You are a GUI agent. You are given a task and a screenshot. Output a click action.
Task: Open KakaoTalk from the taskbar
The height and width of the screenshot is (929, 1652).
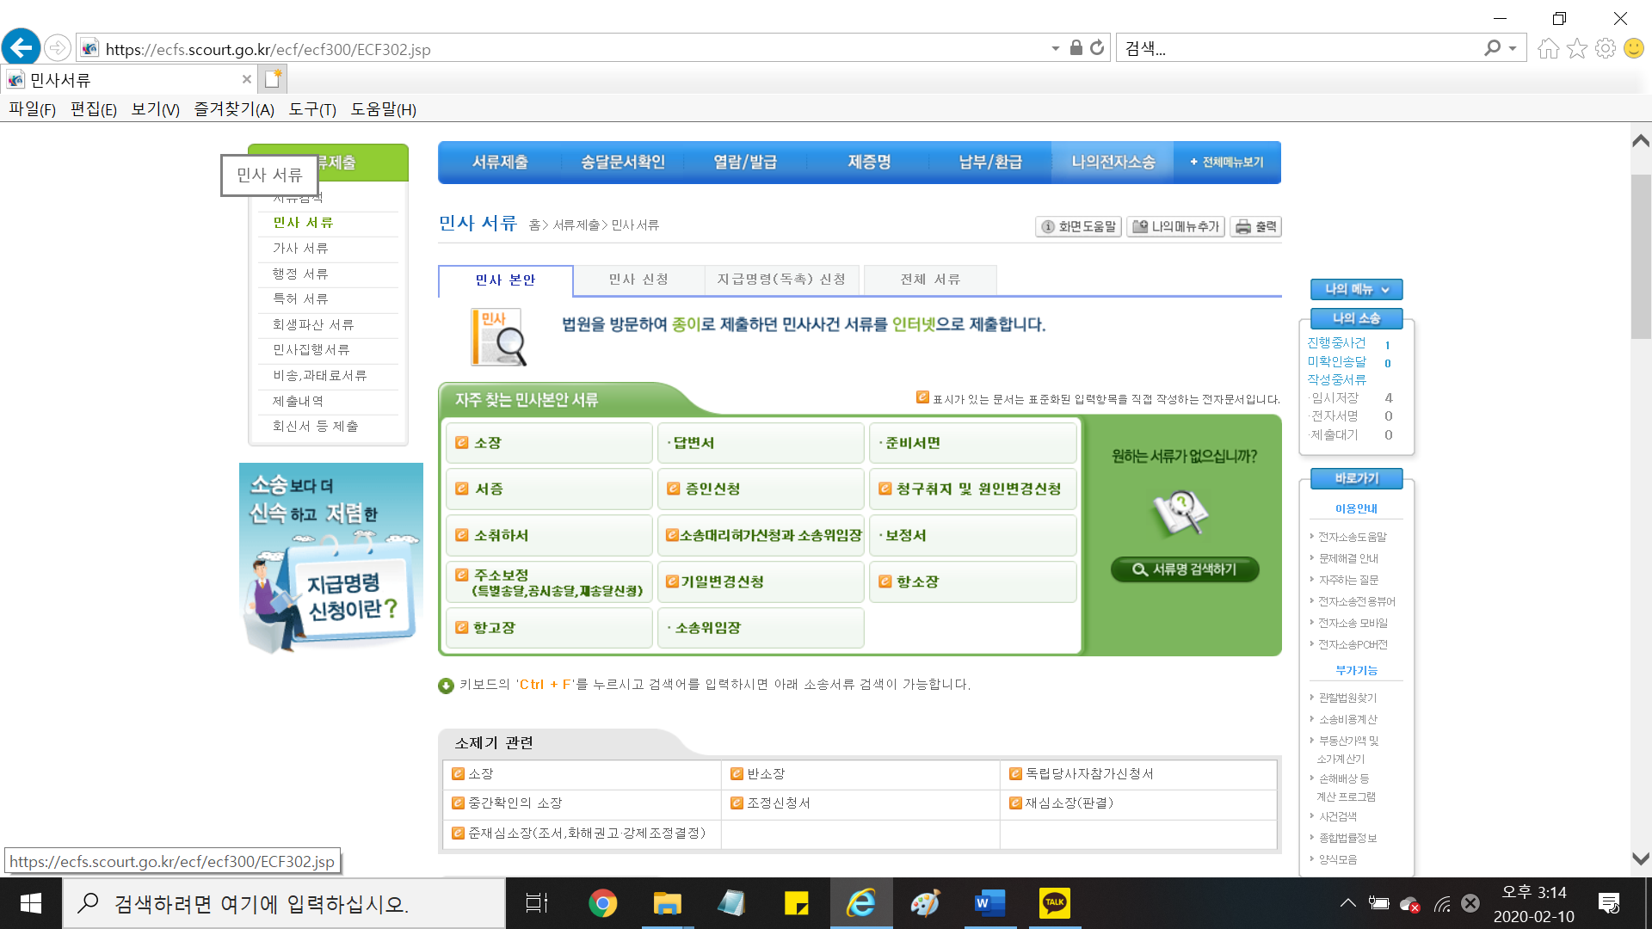pos(1054,903)
